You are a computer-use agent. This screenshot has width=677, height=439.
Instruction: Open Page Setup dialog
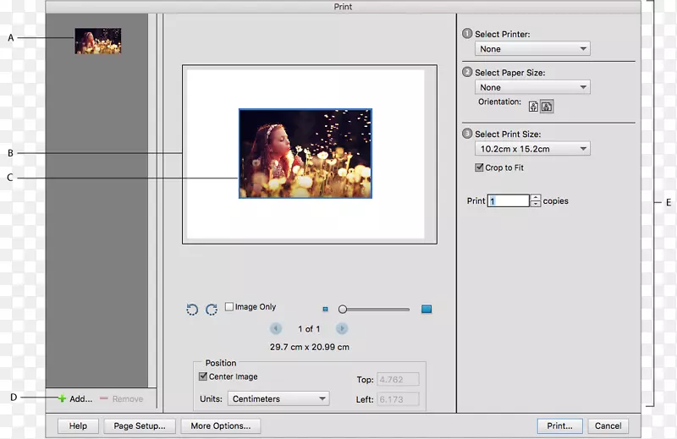tap(140, 426)
